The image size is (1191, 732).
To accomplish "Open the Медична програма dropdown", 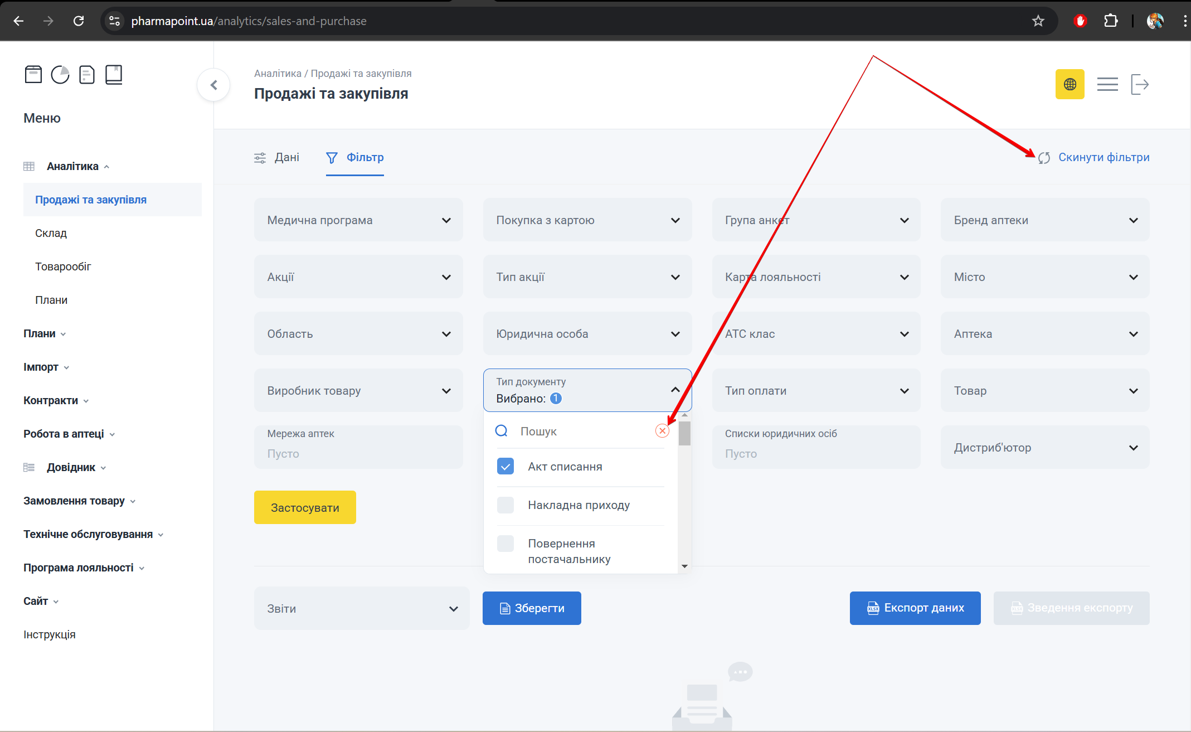I will pyautogui.click(x=358, y=220).
